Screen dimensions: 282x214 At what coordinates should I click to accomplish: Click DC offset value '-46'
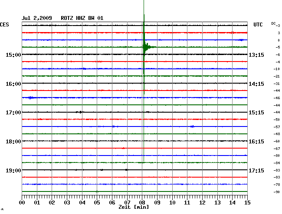pos(277,98)
